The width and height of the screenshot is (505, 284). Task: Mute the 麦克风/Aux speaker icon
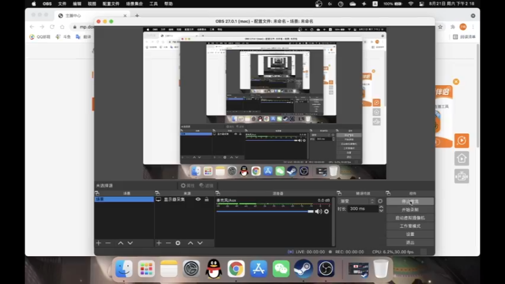[x=318, y=211]
